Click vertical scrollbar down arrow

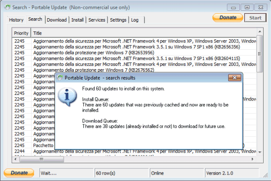[260, 152]
